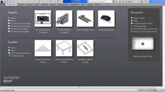Click the Default 3D View icon
Viewport: 165px width, 92px height.
pyautogui.click(x=43, y=2)
